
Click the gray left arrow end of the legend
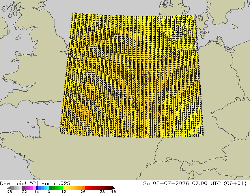9,188
